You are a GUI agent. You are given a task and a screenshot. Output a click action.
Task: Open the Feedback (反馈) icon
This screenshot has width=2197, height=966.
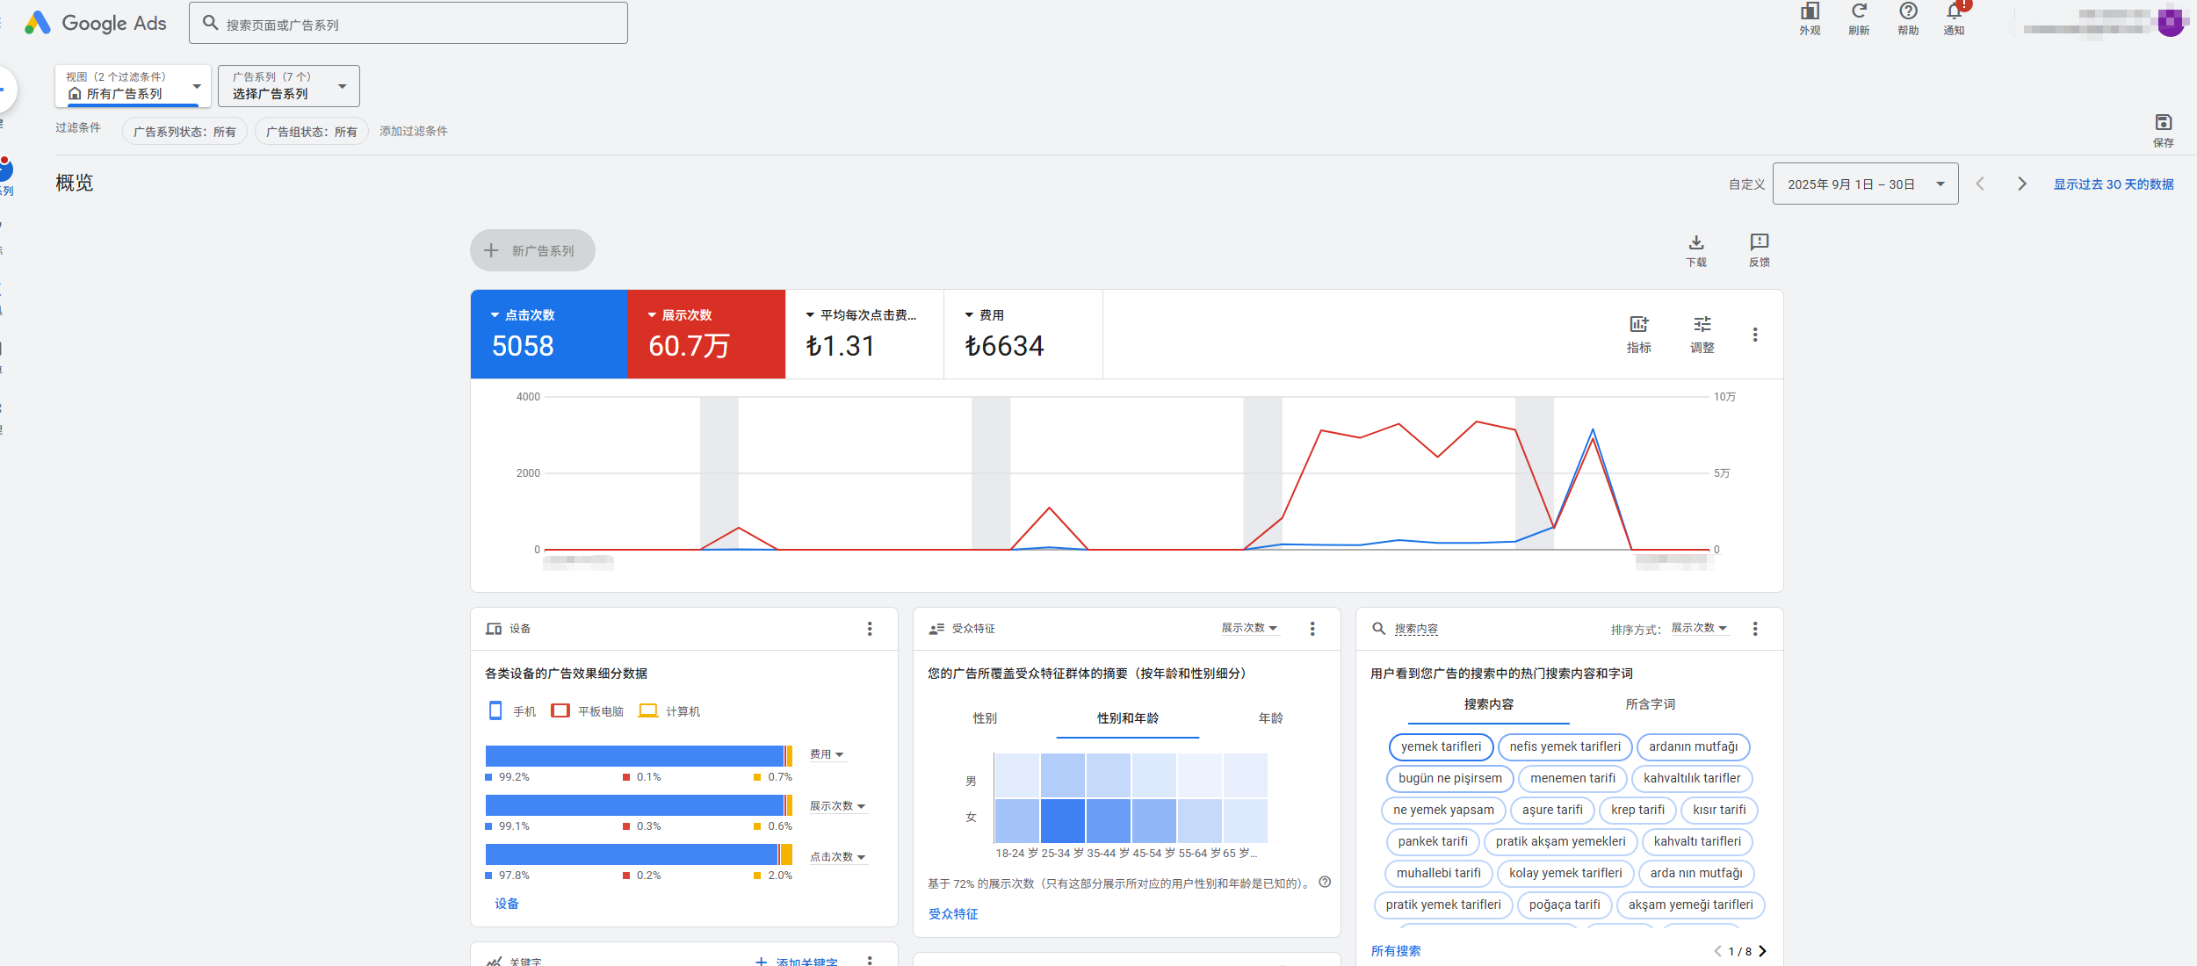[1759, 242]
